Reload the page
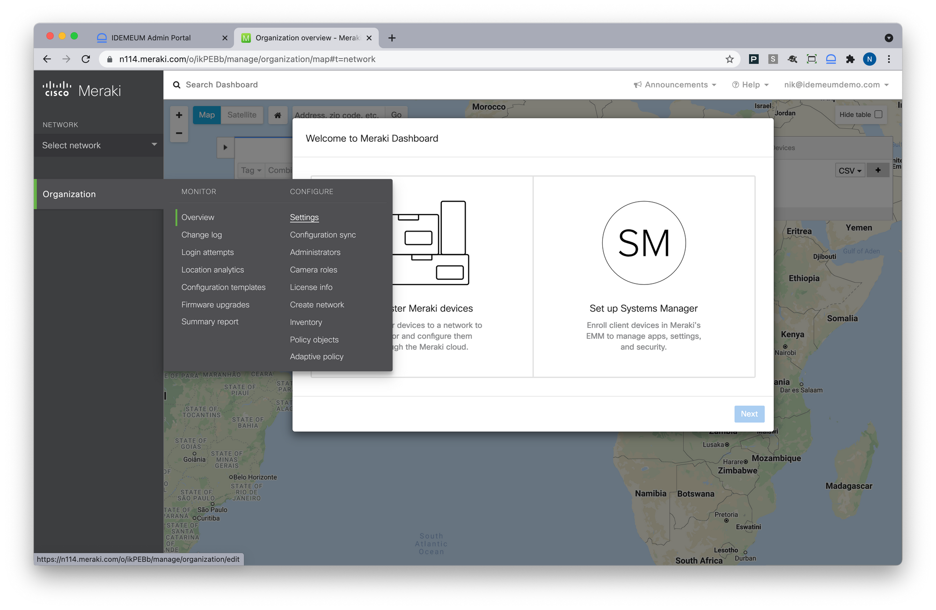The image size is (936, 610). (86, 59)
